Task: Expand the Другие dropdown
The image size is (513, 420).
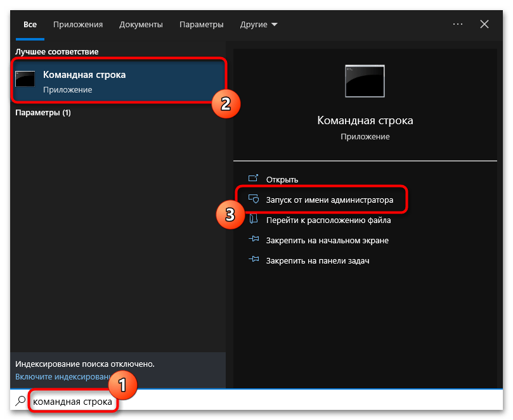Action: click(x=259, y=24)
